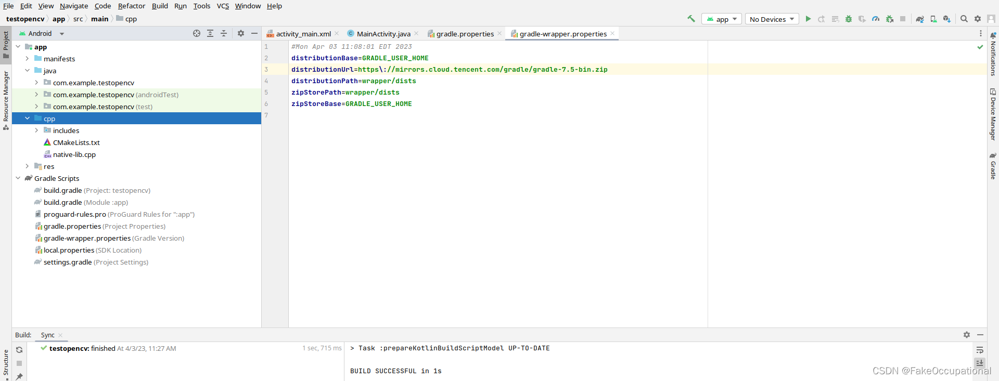Start debugging with the green bug icon

pos(849,19)
